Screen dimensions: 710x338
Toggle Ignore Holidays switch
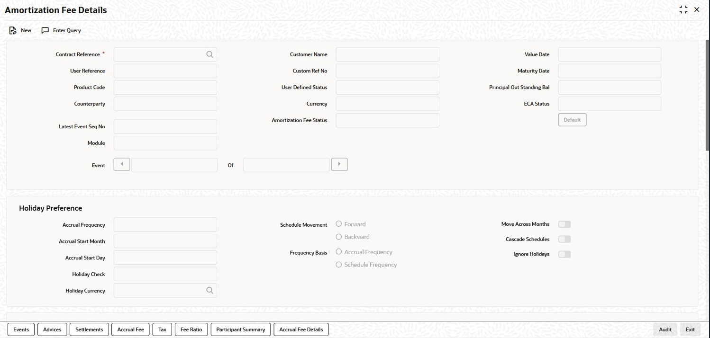pos(564,254)
